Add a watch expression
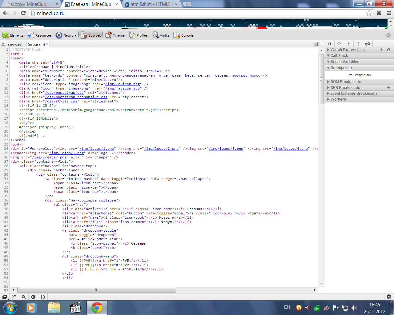 click(382, 50)
